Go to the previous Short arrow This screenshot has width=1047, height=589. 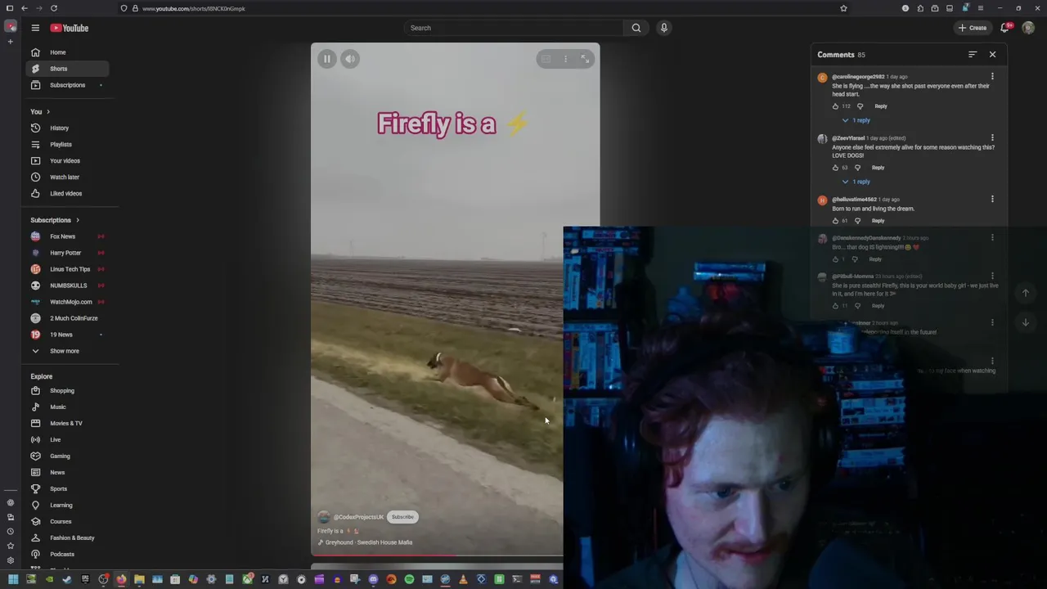pyautogui.click(x=1026, y=293)
